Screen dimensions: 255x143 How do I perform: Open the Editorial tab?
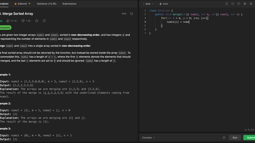[x=22, y=4]
